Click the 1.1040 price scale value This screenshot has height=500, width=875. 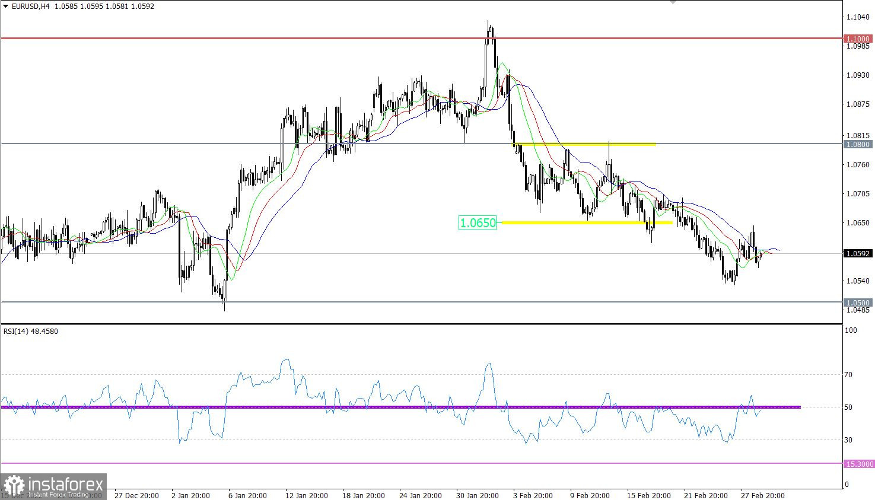[x=858, y=17]
